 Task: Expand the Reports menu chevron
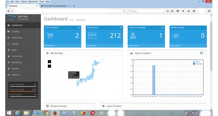(x=38, y=75)
